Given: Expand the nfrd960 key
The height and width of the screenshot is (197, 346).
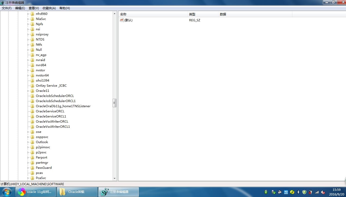Looking at the screenshot, I should click(x=28, y=14).
